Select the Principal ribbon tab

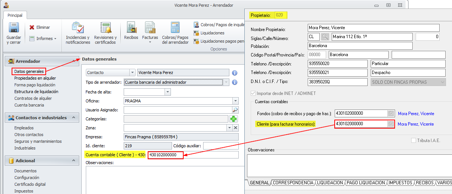tap(15, 15)
